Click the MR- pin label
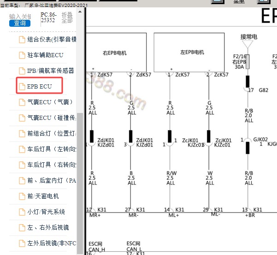Viewport: 277px width, 255px height. pyautogui.click(x=133, y=215)
